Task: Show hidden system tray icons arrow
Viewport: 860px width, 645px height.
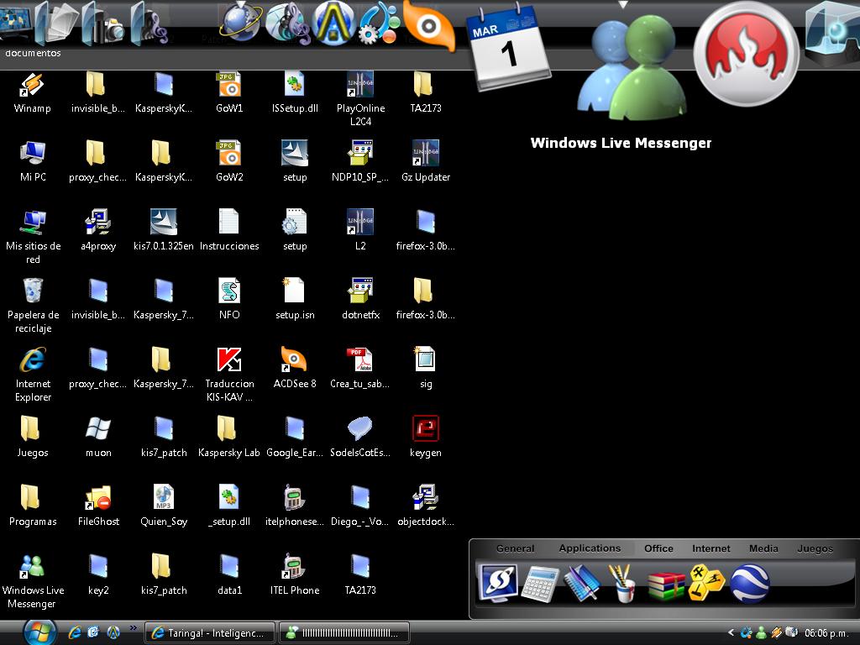Action: (732, 632)
